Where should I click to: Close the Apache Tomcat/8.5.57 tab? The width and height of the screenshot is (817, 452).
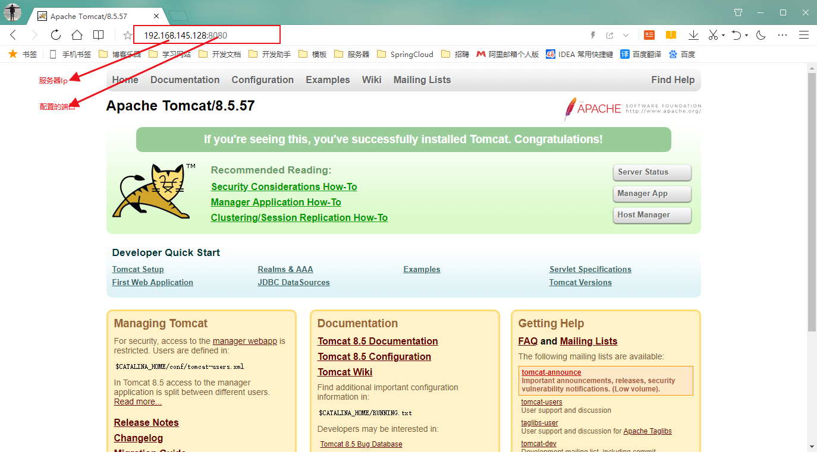pos(156,16)
